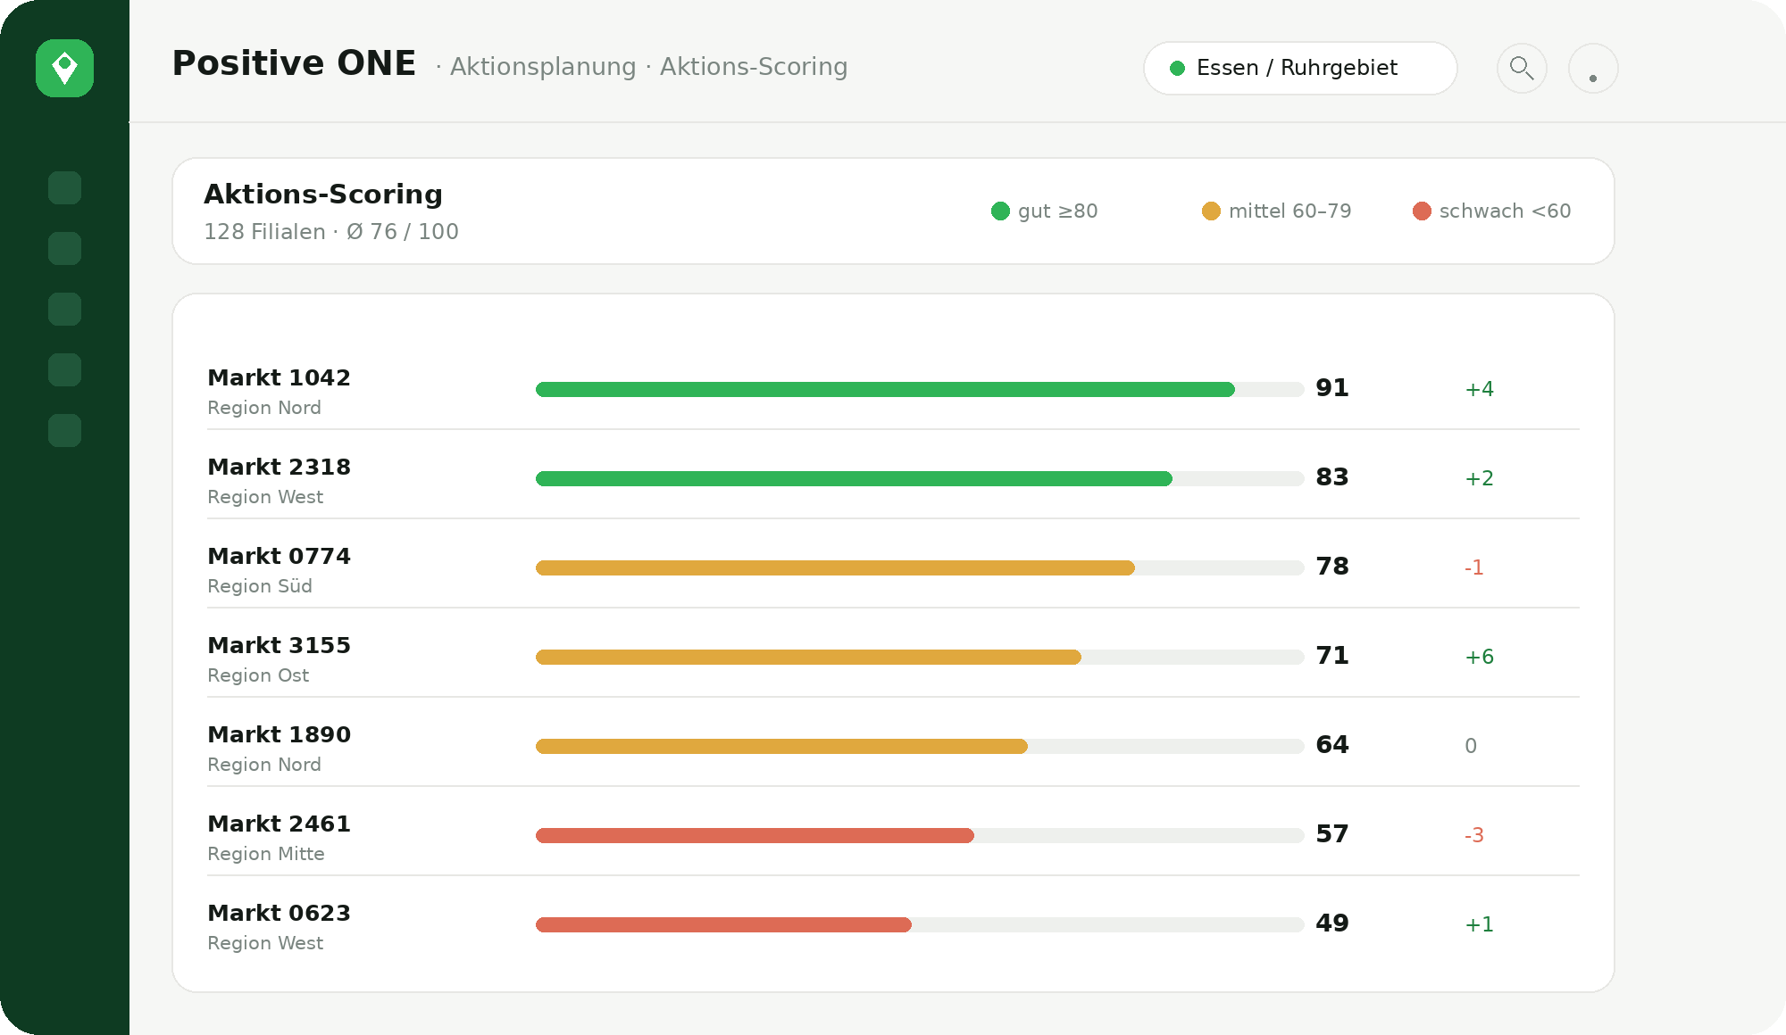This screenshot has height=1035, width=1786.
Task: Click the orange score bar of Markt 3155
Action: click(x=808, y=657)
